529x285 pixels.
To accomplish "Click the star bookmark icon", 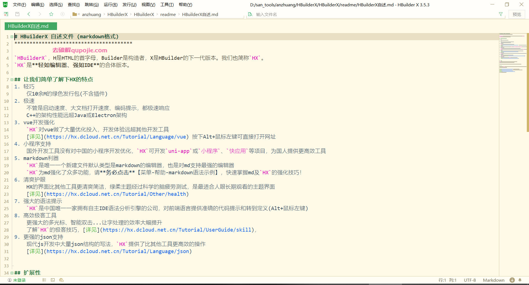I will coord(51,14).
